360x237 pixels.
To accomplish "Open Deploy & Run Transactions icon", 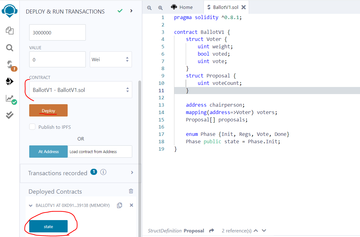I will point(10,81).
